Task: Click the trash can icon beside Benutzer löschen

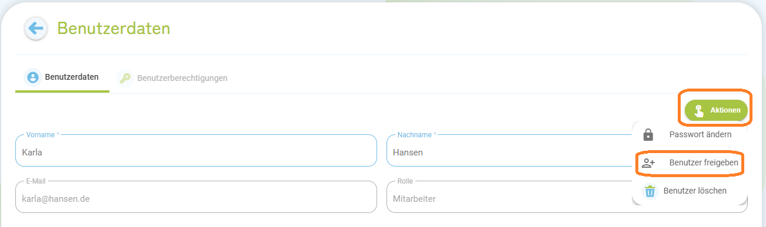Action: click(650, 191)
